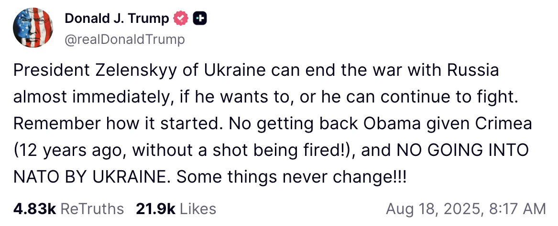
Task: Click the ReTruths label
Action: point(93,208)
